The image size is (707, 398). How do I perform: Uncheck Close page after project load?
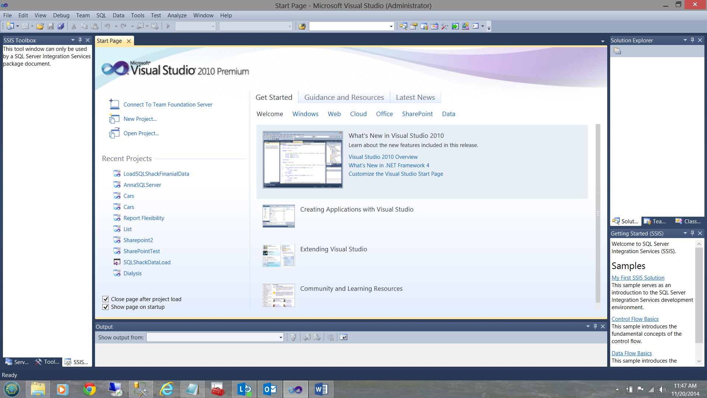tap(106, 299)
